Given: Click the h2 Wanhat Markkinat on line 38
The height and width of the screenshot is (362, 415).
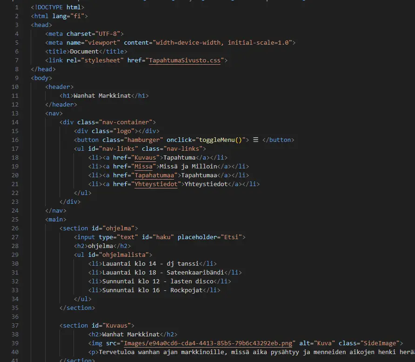Looking at the screenshot, I should [x=131, y=335].
